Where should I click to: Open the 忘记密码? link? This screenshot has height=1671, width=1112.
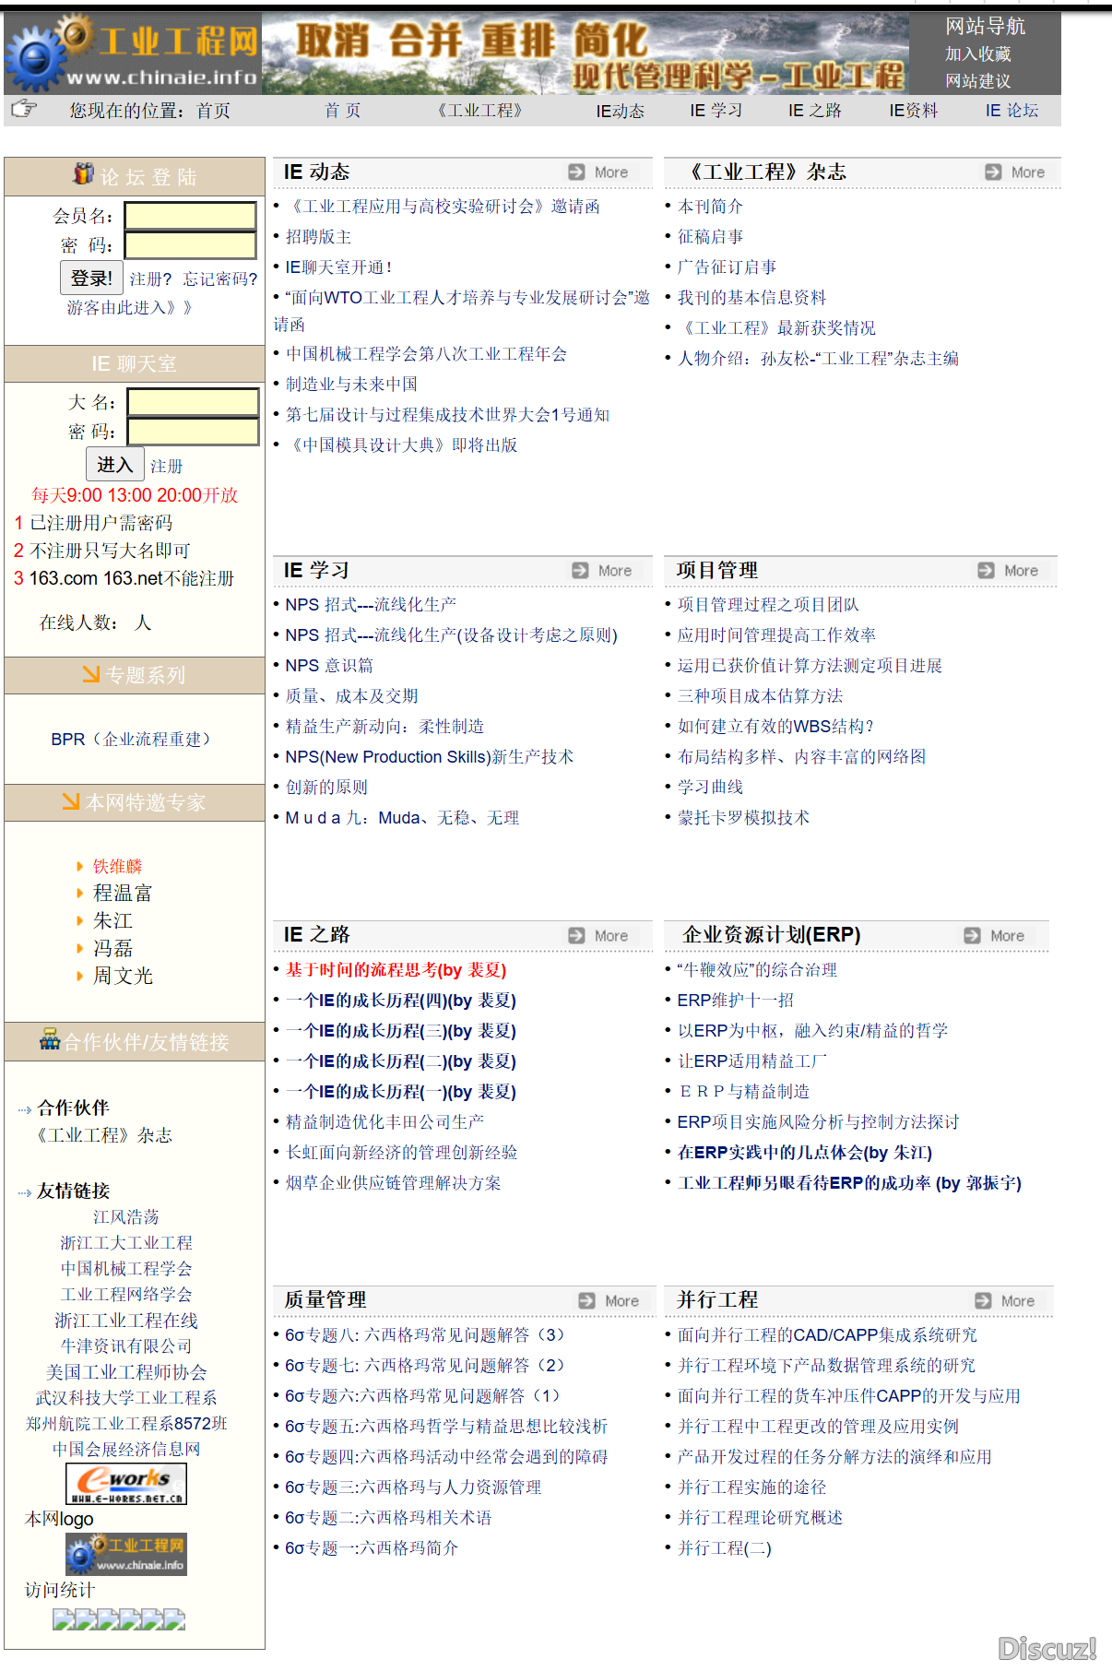[x=220, y=278]
